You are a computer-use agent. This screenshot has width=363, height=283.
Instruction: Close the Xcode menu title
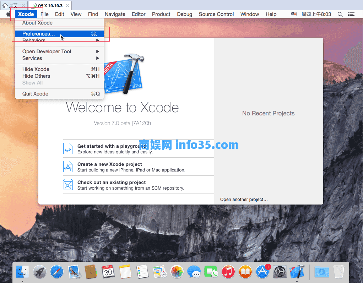coord(26,14)
